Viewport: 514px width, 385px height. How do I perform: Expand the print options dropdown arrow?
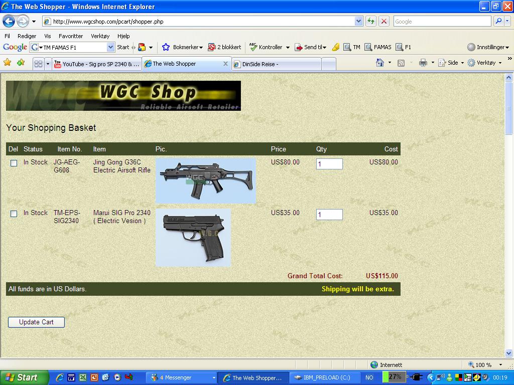tap(433, 63)
